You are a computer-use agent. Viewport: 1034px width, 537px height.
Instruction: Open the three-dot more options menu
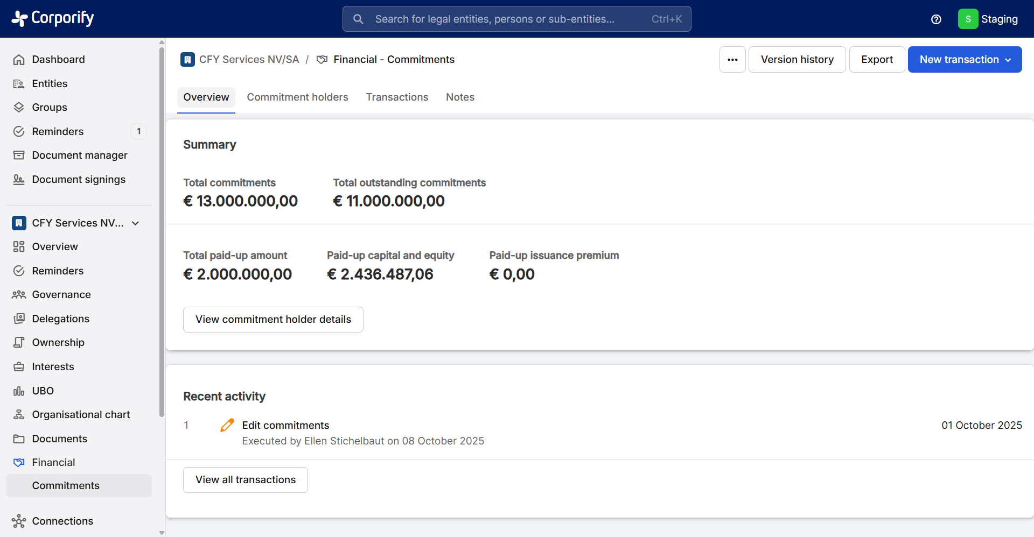tap(732, 60)
